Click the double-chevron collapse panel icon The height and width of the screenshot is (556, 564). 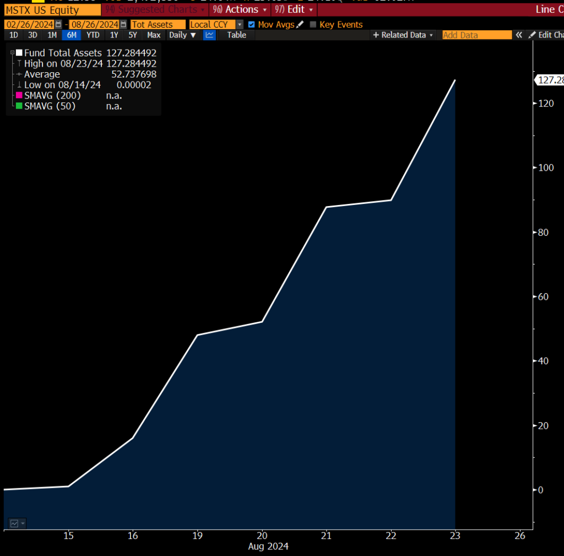click(x=519, y=35)
